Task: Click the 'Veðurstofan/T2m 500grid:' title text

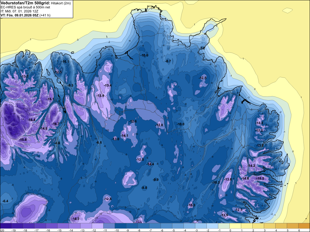Action: [25, 3]
